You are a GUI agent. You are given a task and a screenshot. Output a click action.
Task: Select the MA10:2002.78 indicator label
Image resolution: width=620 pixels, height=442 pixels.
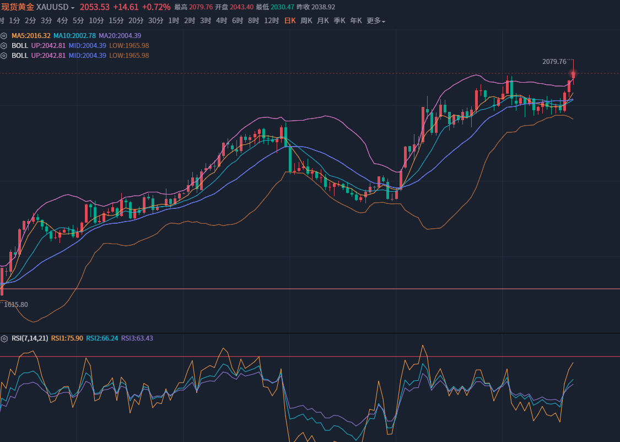[x=75, y=36]
